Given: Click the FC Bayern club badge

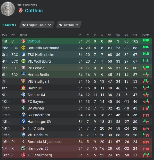Looking at the screenshot, I should [x=23, y=101].
